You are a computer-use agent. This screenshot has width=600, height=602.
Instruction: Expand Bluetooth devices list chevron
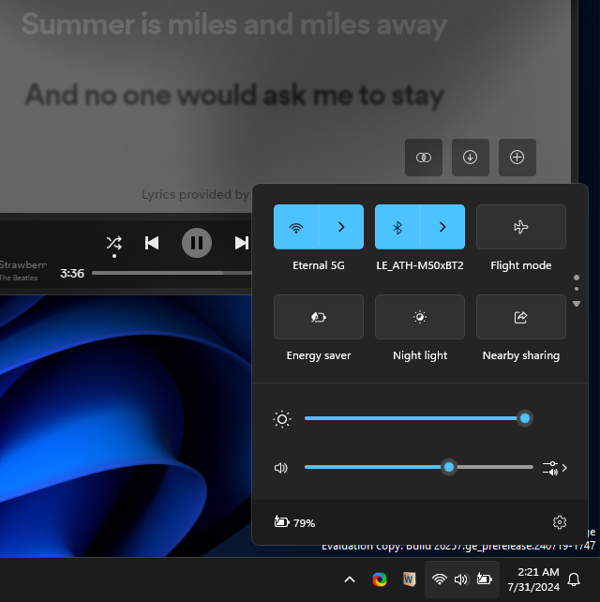pos(442,227)
